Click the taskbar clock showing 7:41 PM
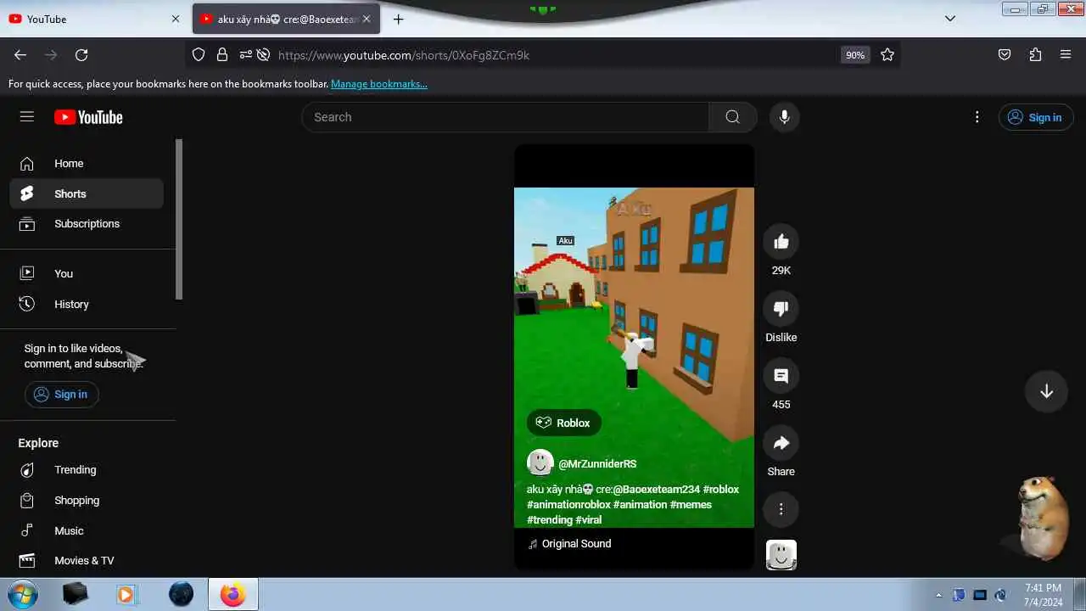This screenshot has height=611, width=1086. coord(1043,595)
